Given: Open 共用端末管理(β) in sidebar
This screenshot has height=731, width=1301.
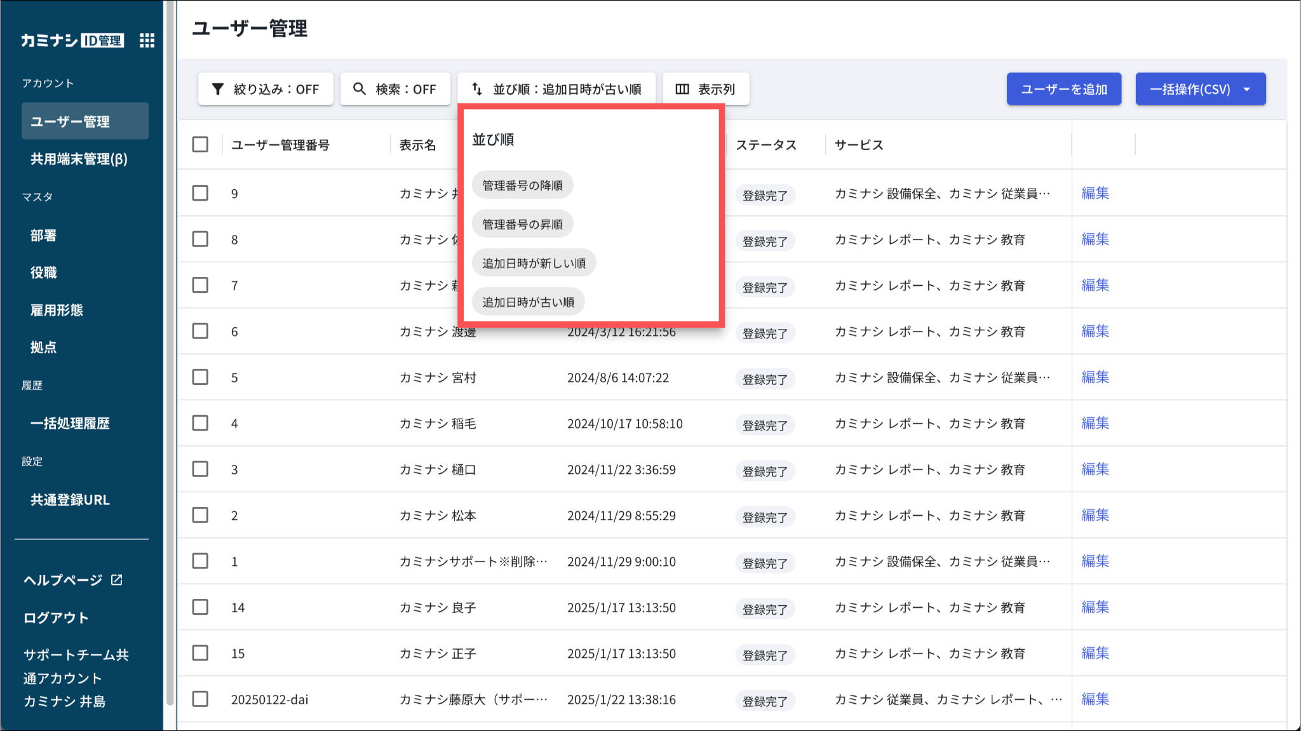Looking at the screenshot, I should 79,159.
